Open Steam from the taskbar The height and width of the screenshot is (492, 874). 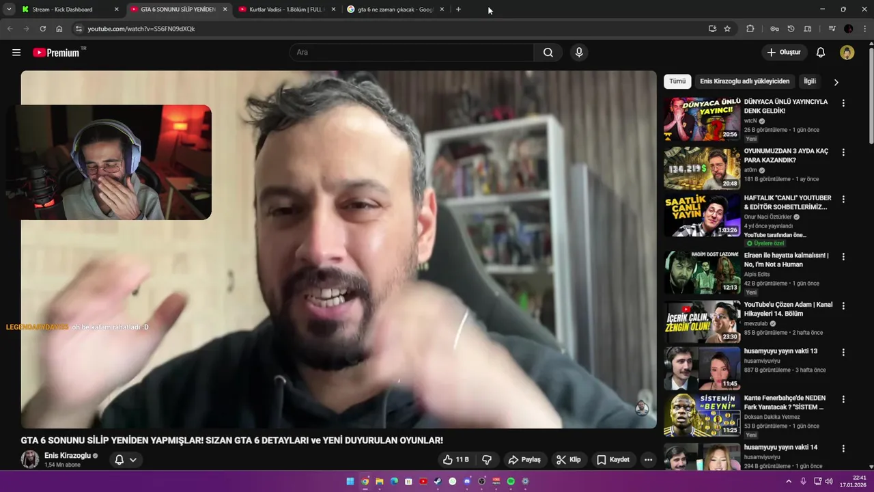(x=438, y=481)
